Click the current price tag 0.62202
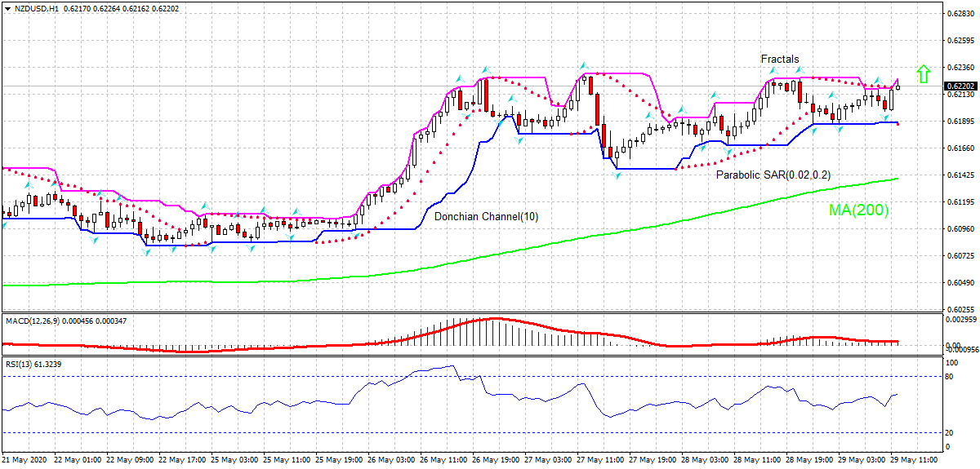Image resolution: width=980 pixels, height=469 pixels. click(960, 86)
